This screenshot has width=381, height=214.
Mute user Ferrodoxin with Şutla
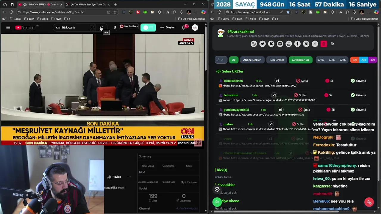pyautogui.click(x=300, y=95)
